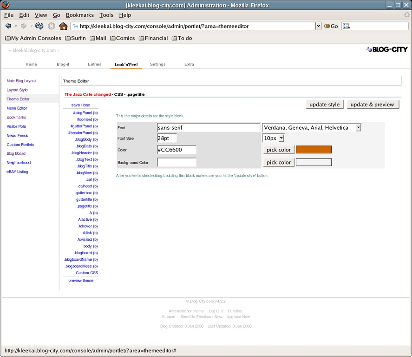The width and height of the screenshot is (412, 357).
Task: Click the browser Back arrow button
Action: pos(8,26)
